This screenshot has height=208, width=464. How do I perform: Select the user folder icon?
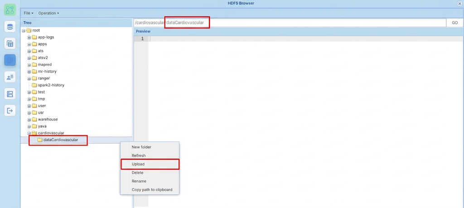tap(34, 105)
